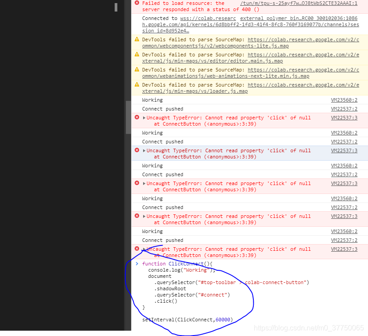
Task: Click error icon of the highlighted TypeError row
Action: 137,150
